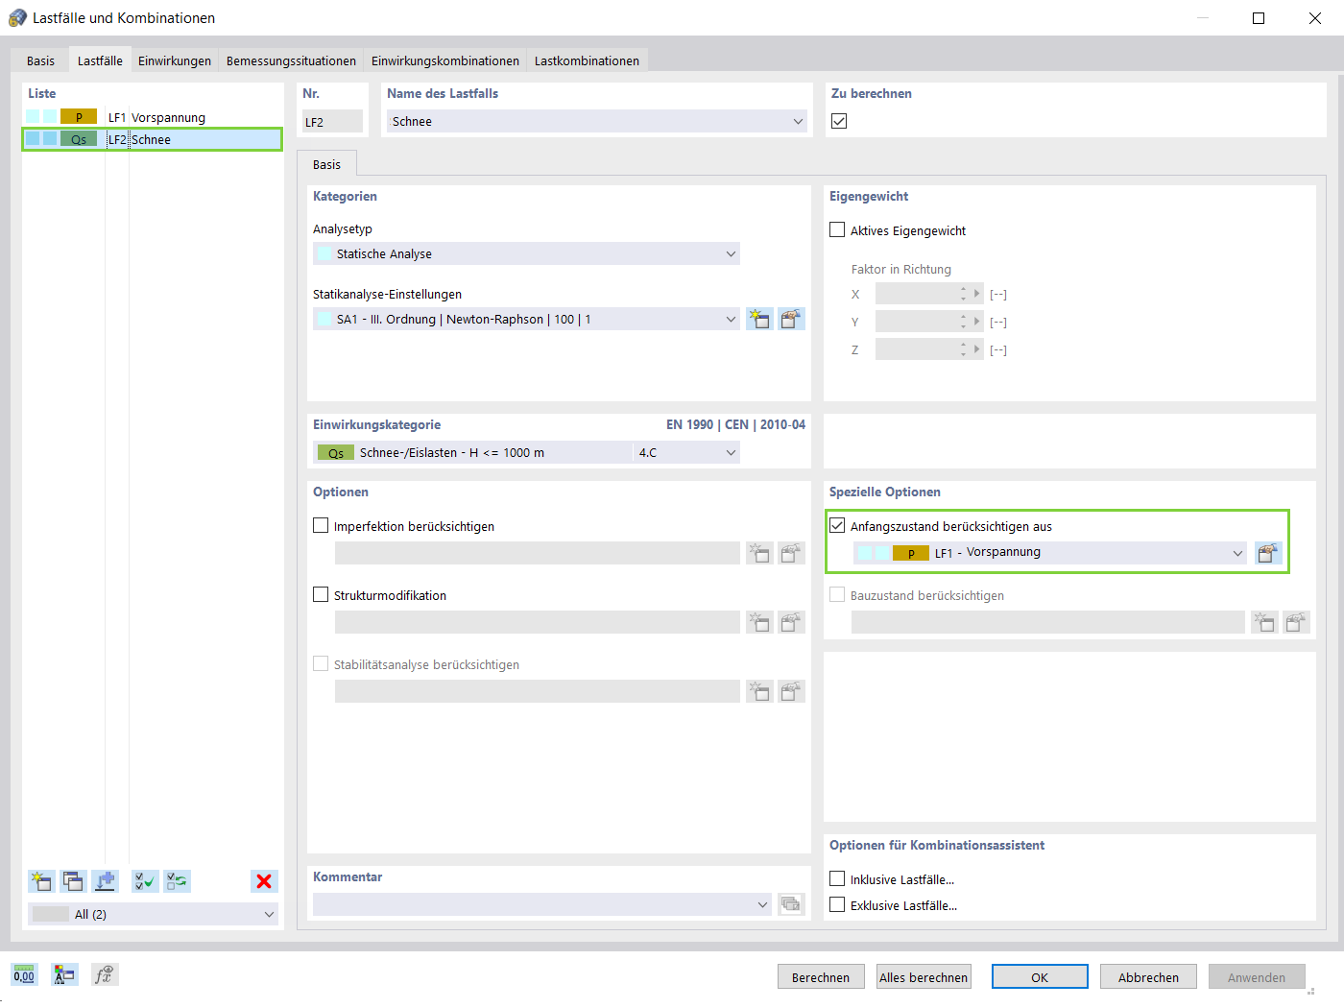Click new icon for Strukturmodifikation
Image resolution: width=1344 pixels, height=1008 pixels.
click(x=759, y=622)
